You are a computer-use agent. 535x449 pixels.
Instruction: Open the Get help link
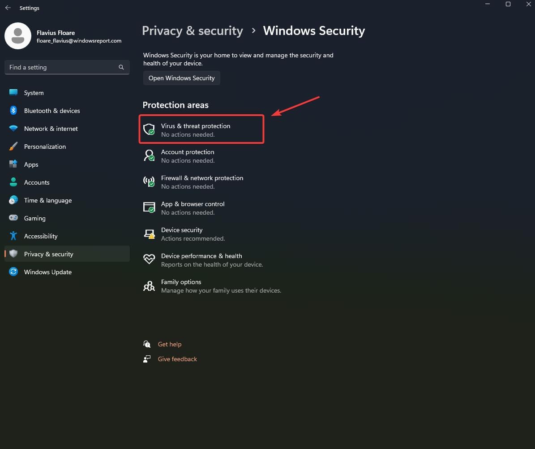(170, 344)
